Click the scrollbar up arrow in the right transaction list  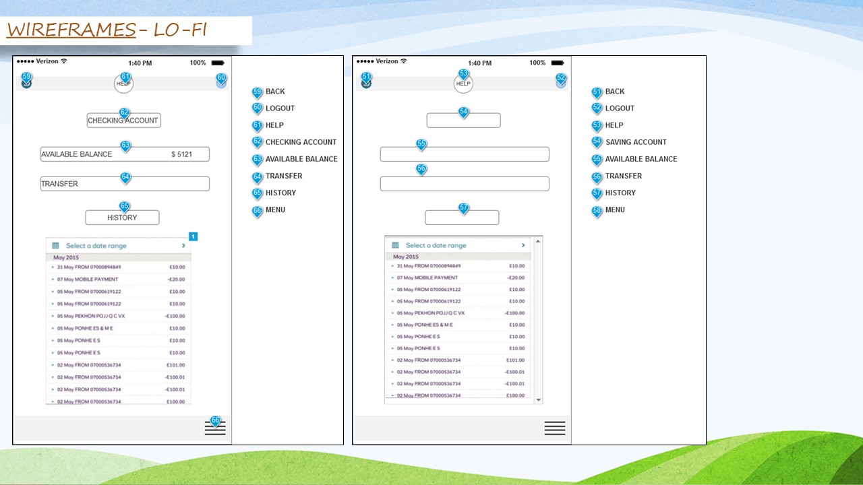tap(537, 240)
